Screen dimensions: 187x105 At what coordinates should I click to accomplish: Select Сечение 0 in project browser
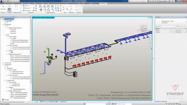[13, 30]
